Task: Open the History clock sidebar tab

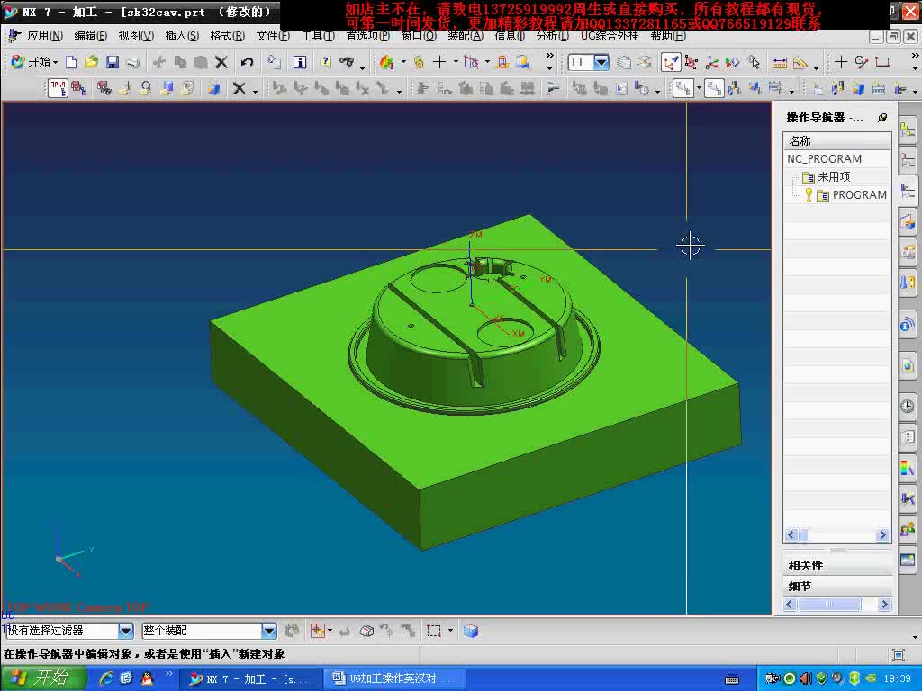Action: tap(908, 406)
